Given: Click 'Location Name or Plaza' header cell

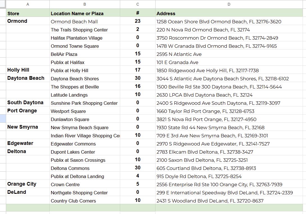Looking at the screenshot, I should pos(85,13).
